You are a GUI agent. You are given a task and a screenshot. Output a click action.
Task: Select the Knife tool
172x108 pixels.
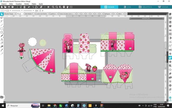point(2,50)
